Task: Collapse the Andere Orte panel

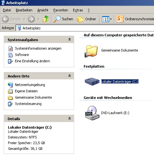Action: point(69,76)
